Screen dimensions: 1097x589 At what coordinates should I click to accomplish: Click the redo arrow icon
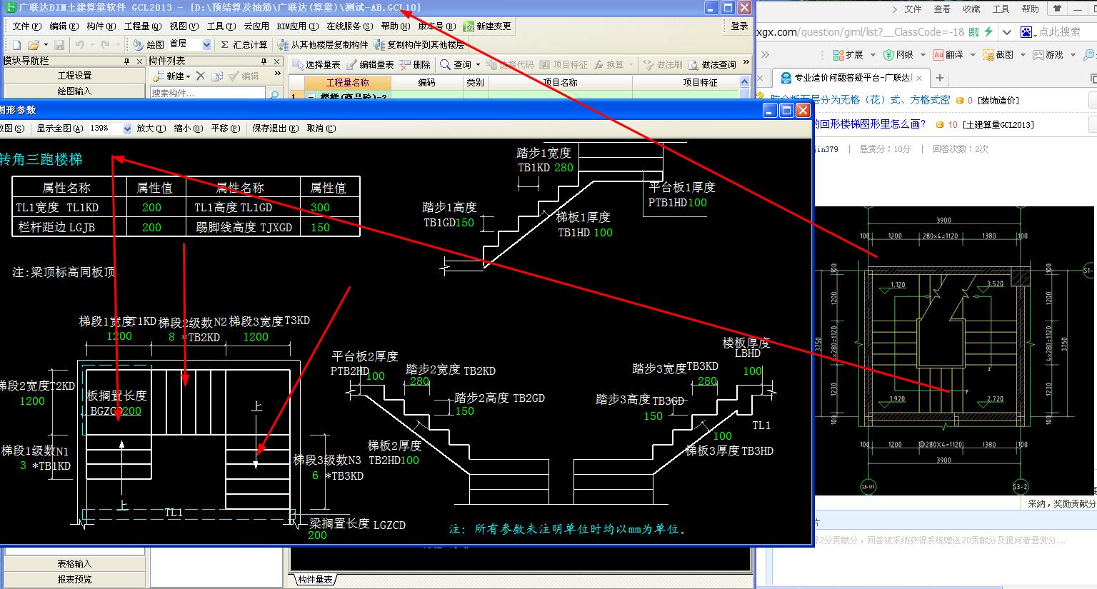click(x=104, y=44)
